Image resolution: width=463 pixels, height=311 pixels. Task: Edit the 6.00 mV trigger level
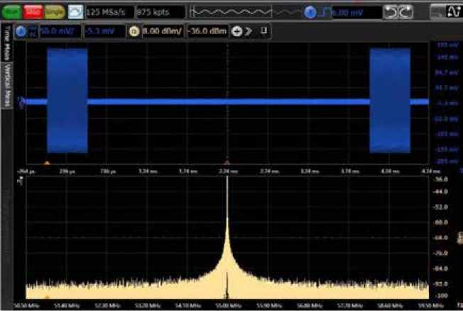(x=353, y=12)
